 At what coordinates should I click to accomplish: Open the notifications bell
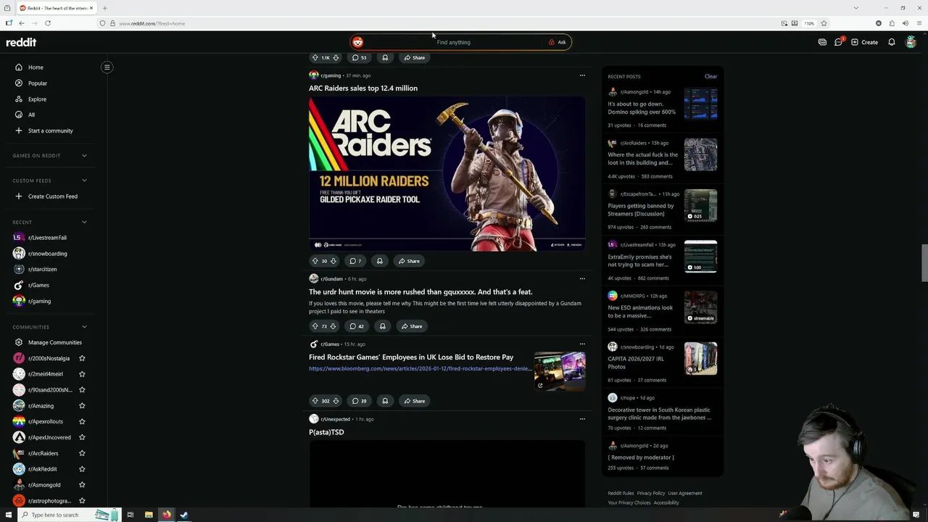[x=892, y=42]
